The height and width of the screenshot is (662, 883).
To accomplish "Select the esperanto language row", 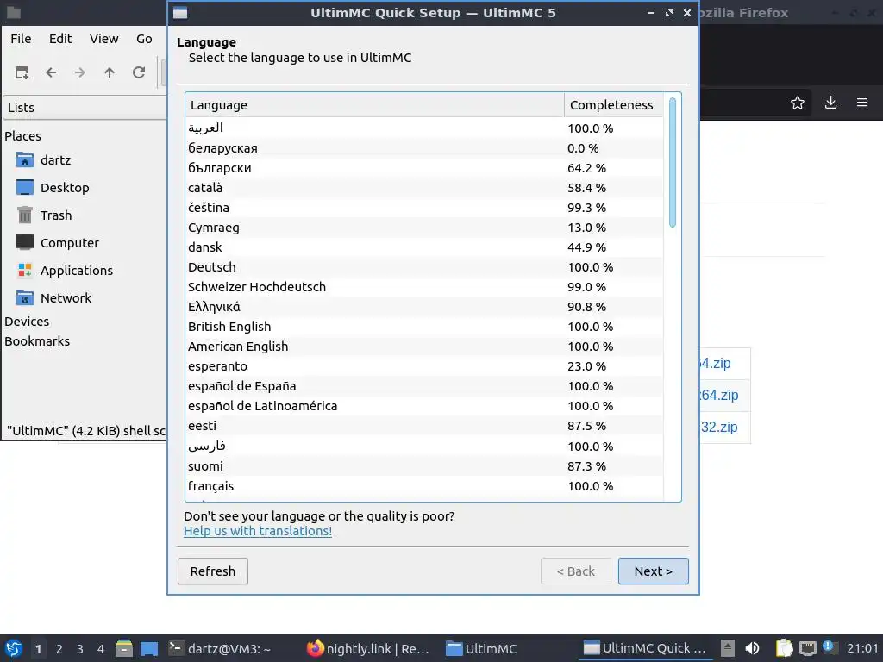I will (424, 366).
